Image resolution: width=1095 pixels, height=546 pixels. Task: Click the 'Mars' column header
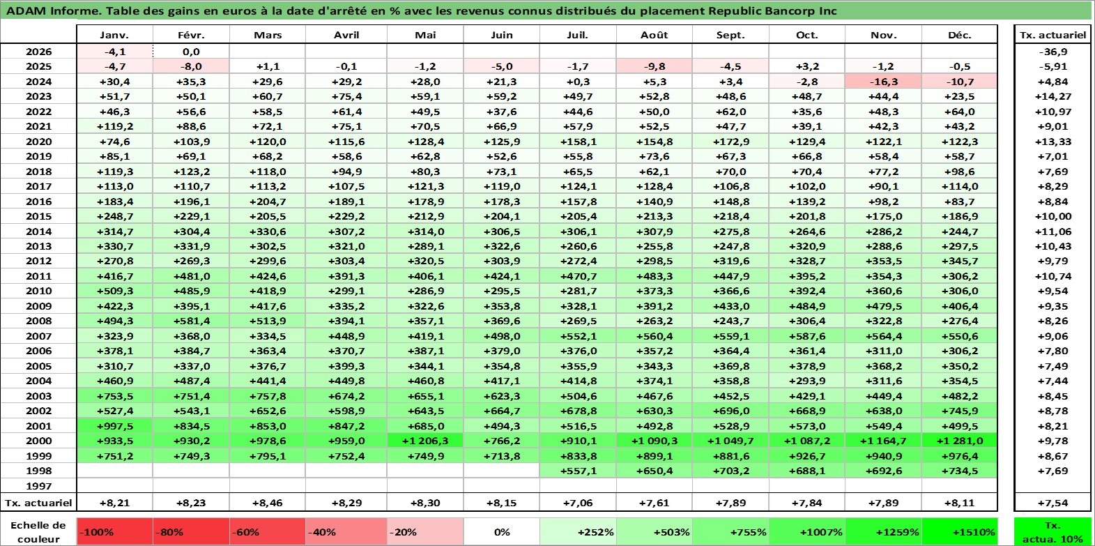[268, 35]
